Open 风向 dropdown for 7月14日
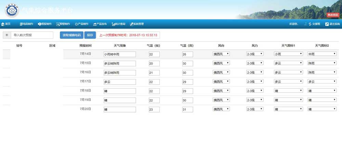 221,54
